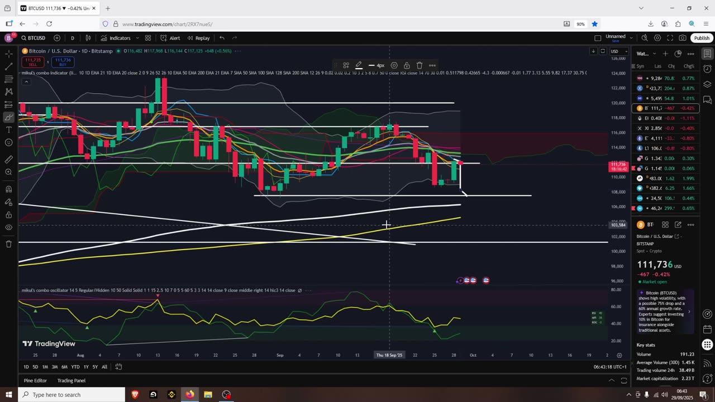Add a symbol to the watchlist

point(665,54)
